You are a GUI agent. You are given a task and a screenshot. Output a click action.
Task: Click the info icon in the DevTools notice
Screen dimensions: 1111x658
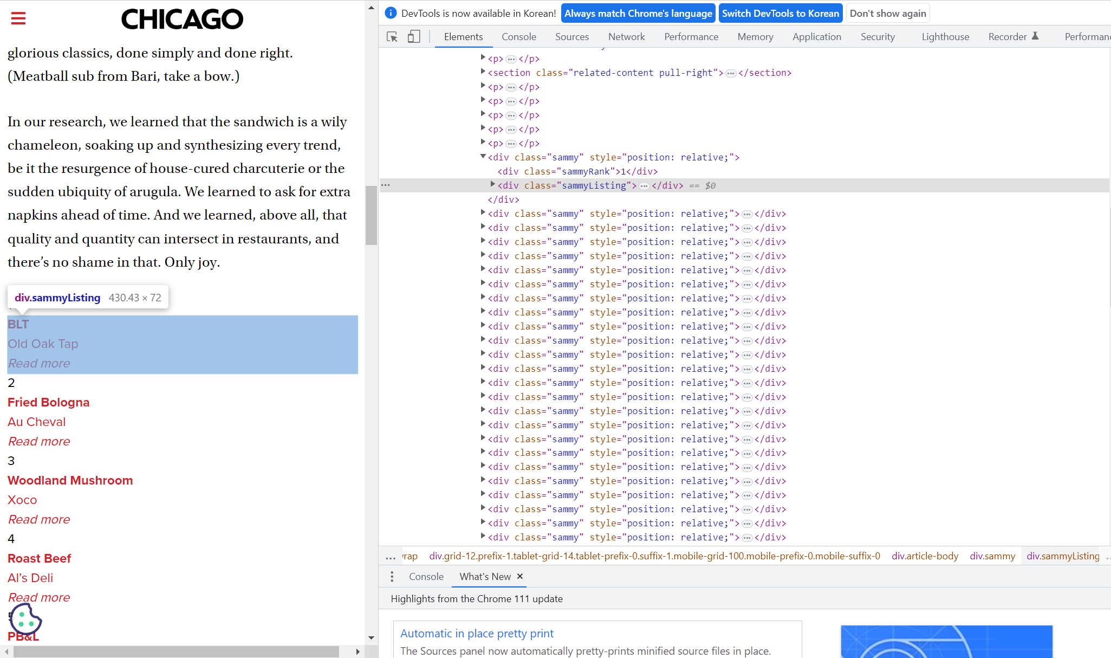391,13
